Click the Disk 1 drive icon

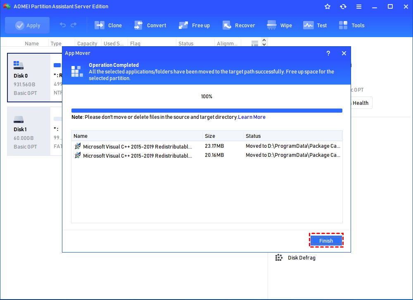tap(19, 120)
